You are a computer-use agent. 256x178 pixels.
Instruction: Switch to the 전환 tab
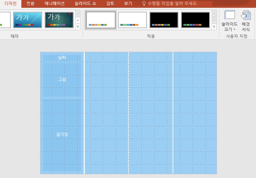(x=31, y=3)
